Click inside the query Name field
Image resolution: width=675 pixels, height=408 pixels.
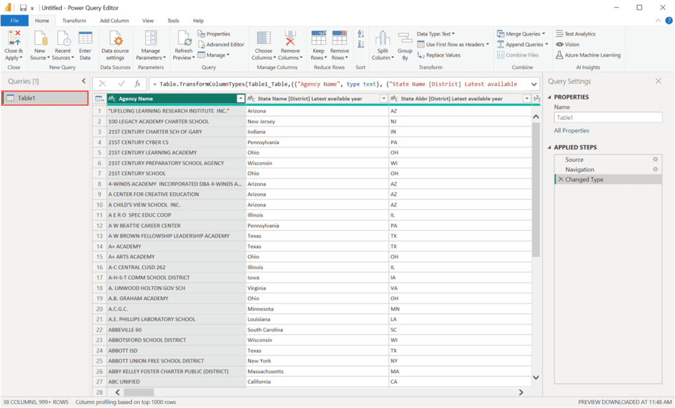point(608,117)
